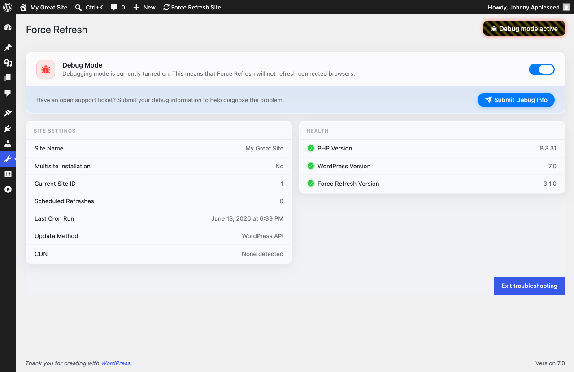Open Dashboard from the sidebar gauge icon

8,27
